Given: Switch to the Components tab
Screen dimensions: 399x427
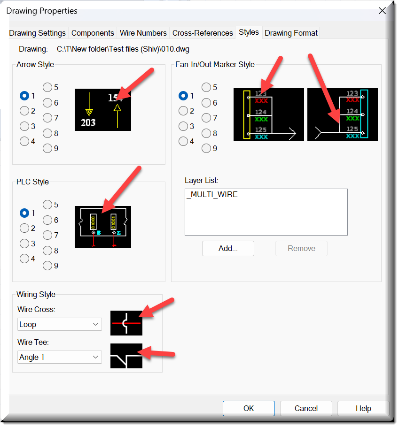Looking at the screenshot, I should click(x=93, y=33).
